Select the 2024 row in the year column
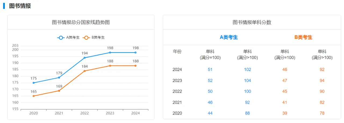Viewport: 344px width, 123px height. coord(177,69)
